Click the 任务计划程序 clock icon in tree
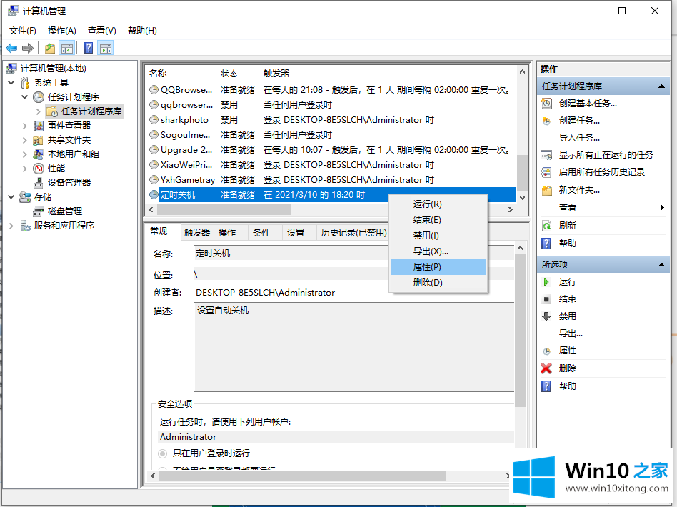This screenshot has height=507, width=677. 39,96
